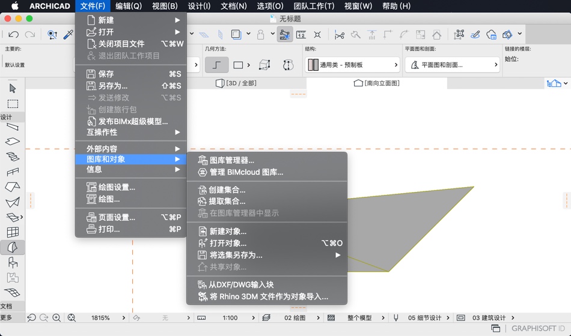Select the Slab tool icon
The height and width of the screenshot is (336, 571).
13,142
